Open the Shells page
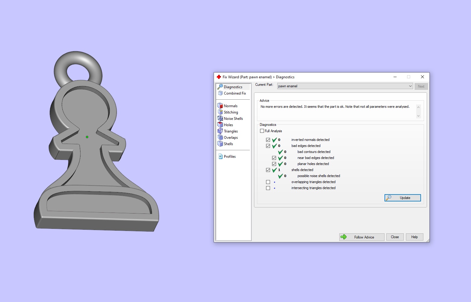The image size is (471, 302). [228, 144]
